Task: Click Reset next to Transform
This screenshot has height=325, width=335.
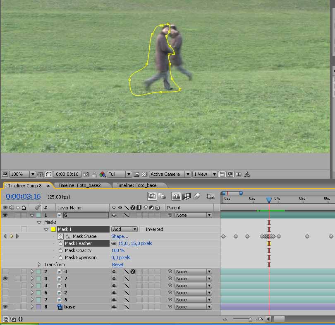Action: (118, 264)
